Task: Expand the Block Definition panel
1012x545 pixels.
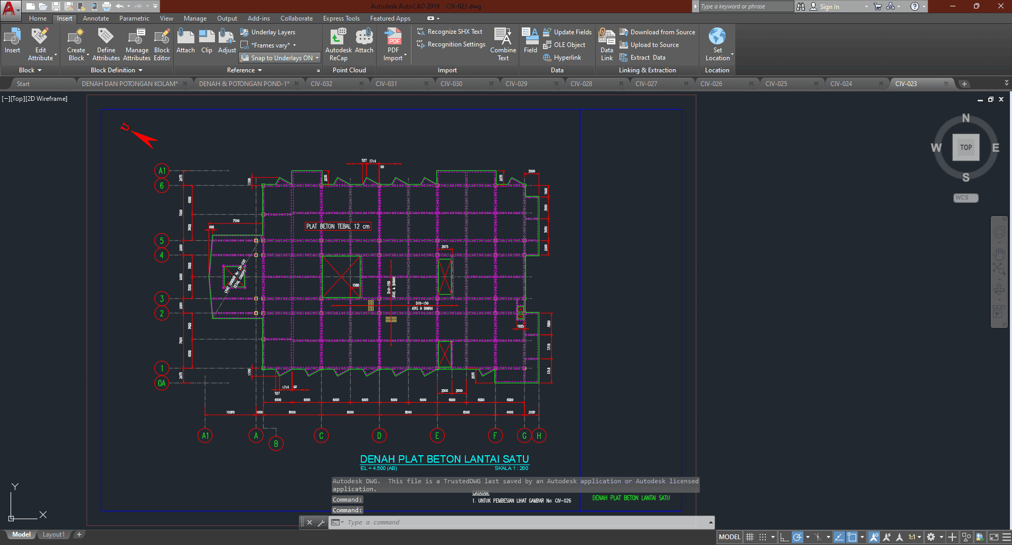Action: click(x=116, y=70)
